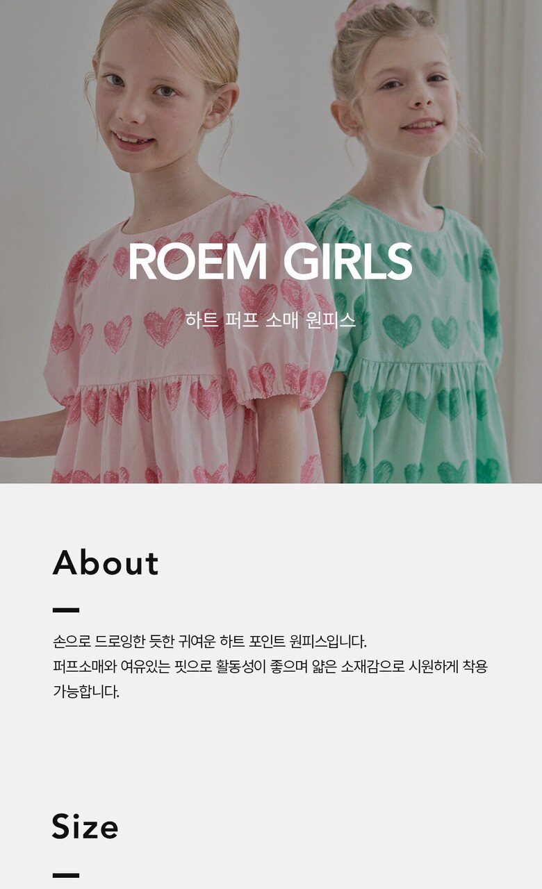Click the ROEM GIRLS banner title

(270, 262)
